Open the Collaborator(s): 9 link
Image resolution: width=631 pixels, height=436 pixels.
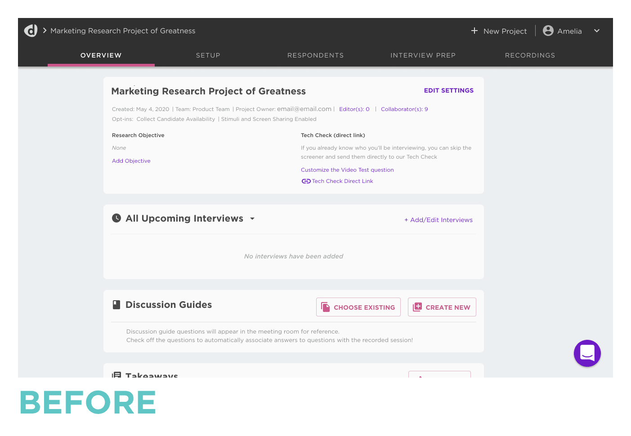point(404,109)
